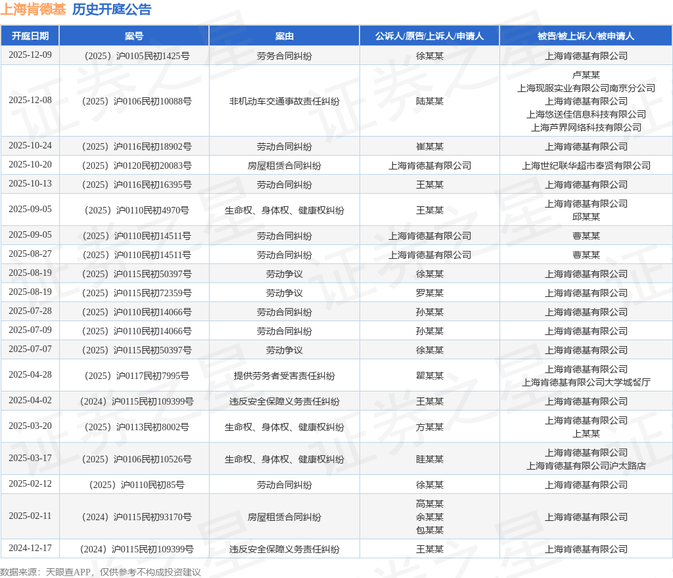Screen dimensions: 673x578
Task: Click defendant 上海悠送佳信息科技有限公司
Action: click(x=586, y=114)
